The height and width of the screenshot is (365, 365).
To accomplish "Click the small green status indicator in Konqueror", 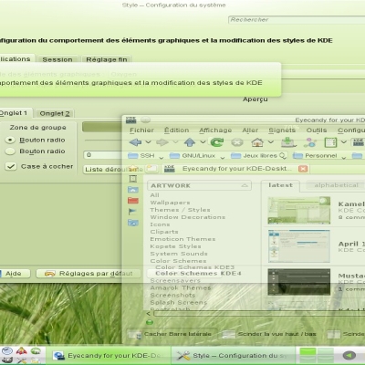I will [x=150, y=322].
